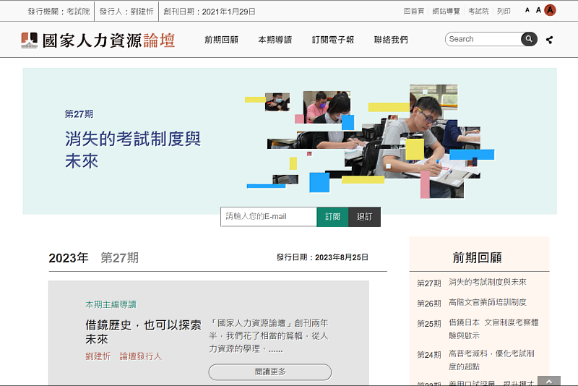Click the 國家人力資源論壇 site logo
The height and width of the screenshot is (386, 578).
98,40
